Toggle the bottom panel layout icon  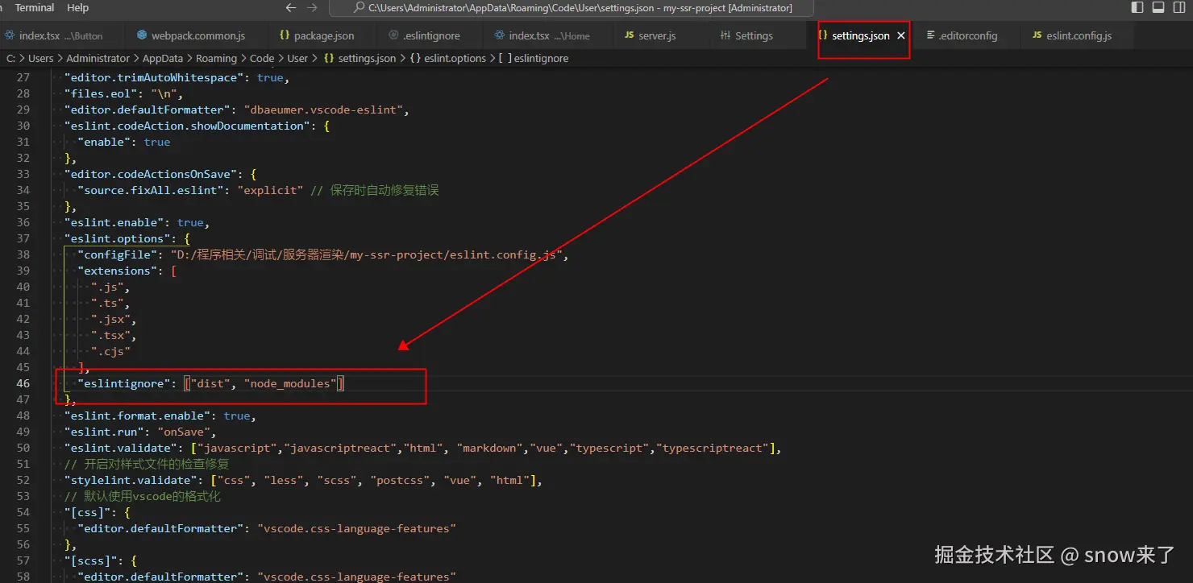(1158, 8)
